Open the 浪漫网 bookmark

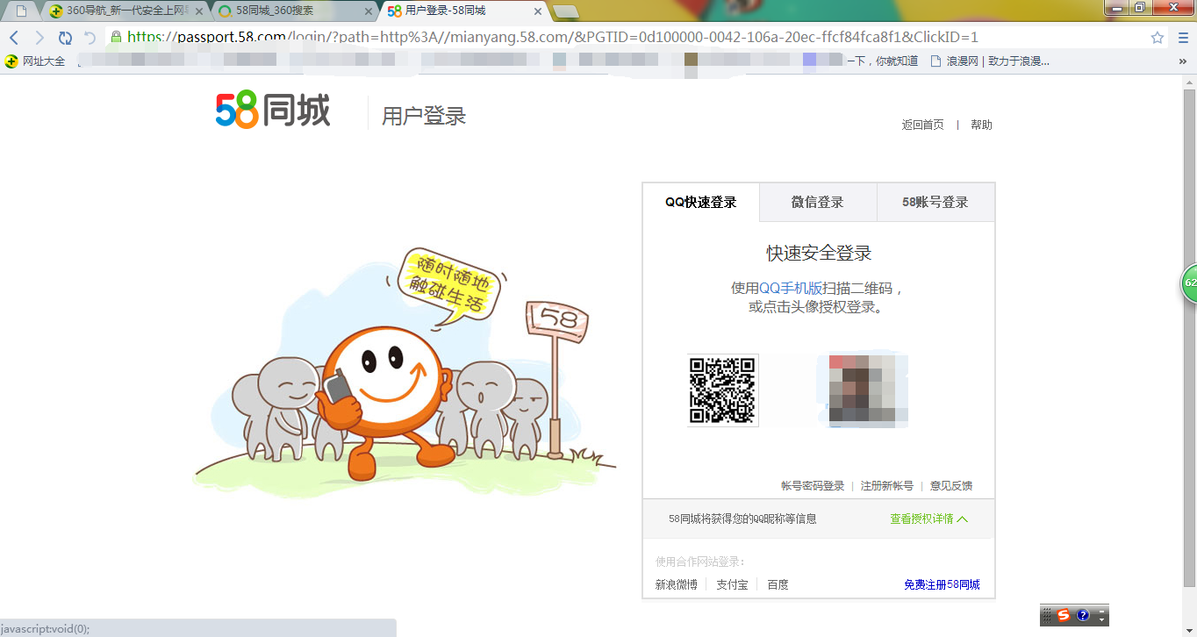tap(990, 61)
